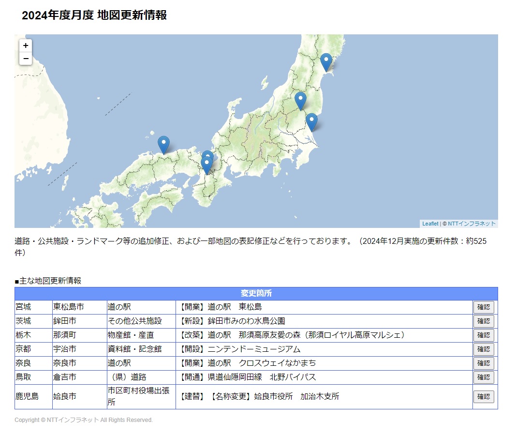The width and height of the screenshot is (516, 436).
Task: Click 確認 for 那須高原友愛の森 row
Action: click(484, 335)
